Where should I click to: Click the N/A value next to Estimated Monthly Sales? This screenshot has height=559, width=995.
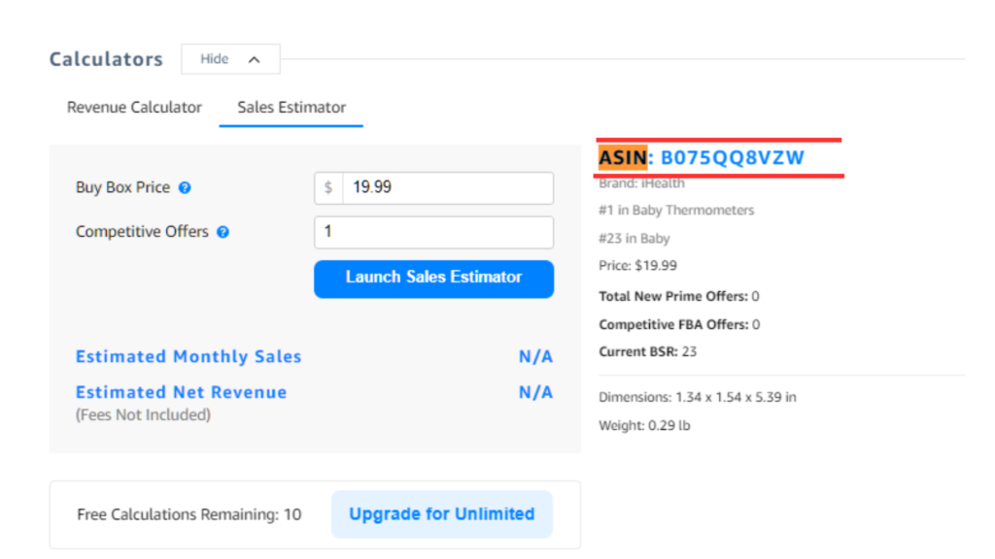click(x=535, y=356)
